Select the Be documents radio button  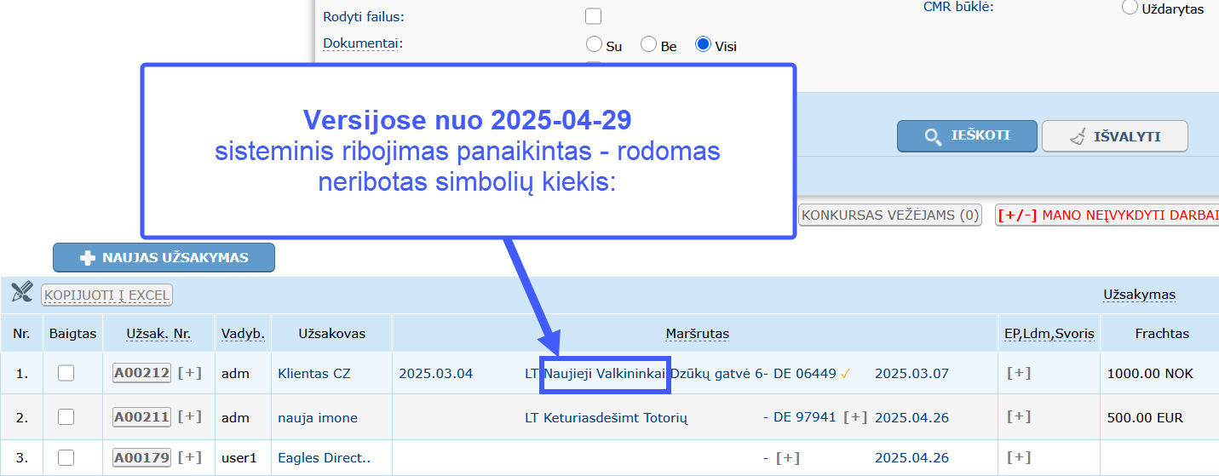[x=648, y=44]
